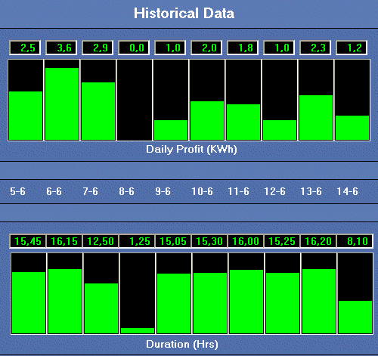Image resolution: width=378 pixels, height=356 pixels.
Task: Select the duration bar under 16,00
Action: click(x=246, y=293)
